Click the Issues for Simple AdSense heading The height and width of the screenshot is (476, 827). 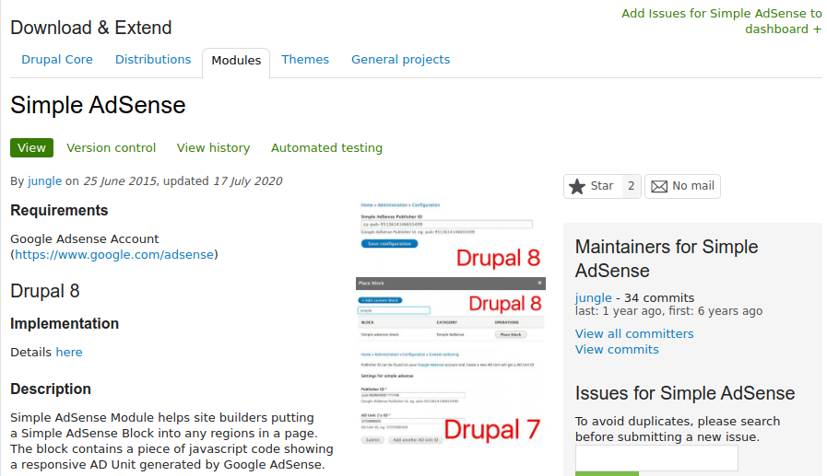(x=685, y=393)
